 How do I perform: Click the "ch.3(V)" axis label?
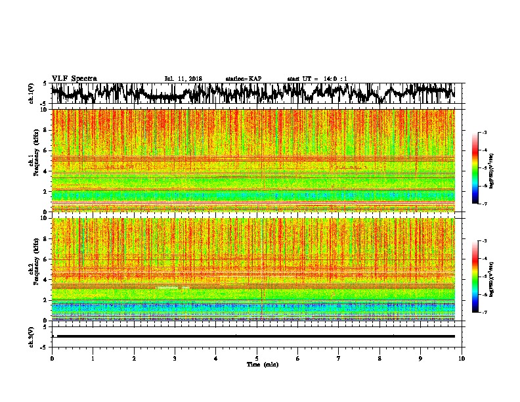tap(32, 338)
